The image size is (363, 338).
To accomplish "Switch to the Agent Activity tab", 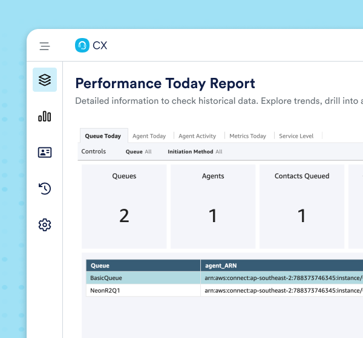I will (197, 136).
